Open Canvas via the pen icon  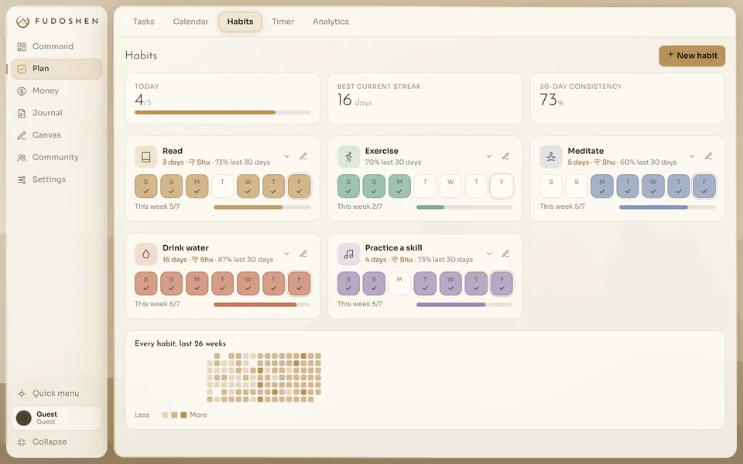tap(22, 135)
